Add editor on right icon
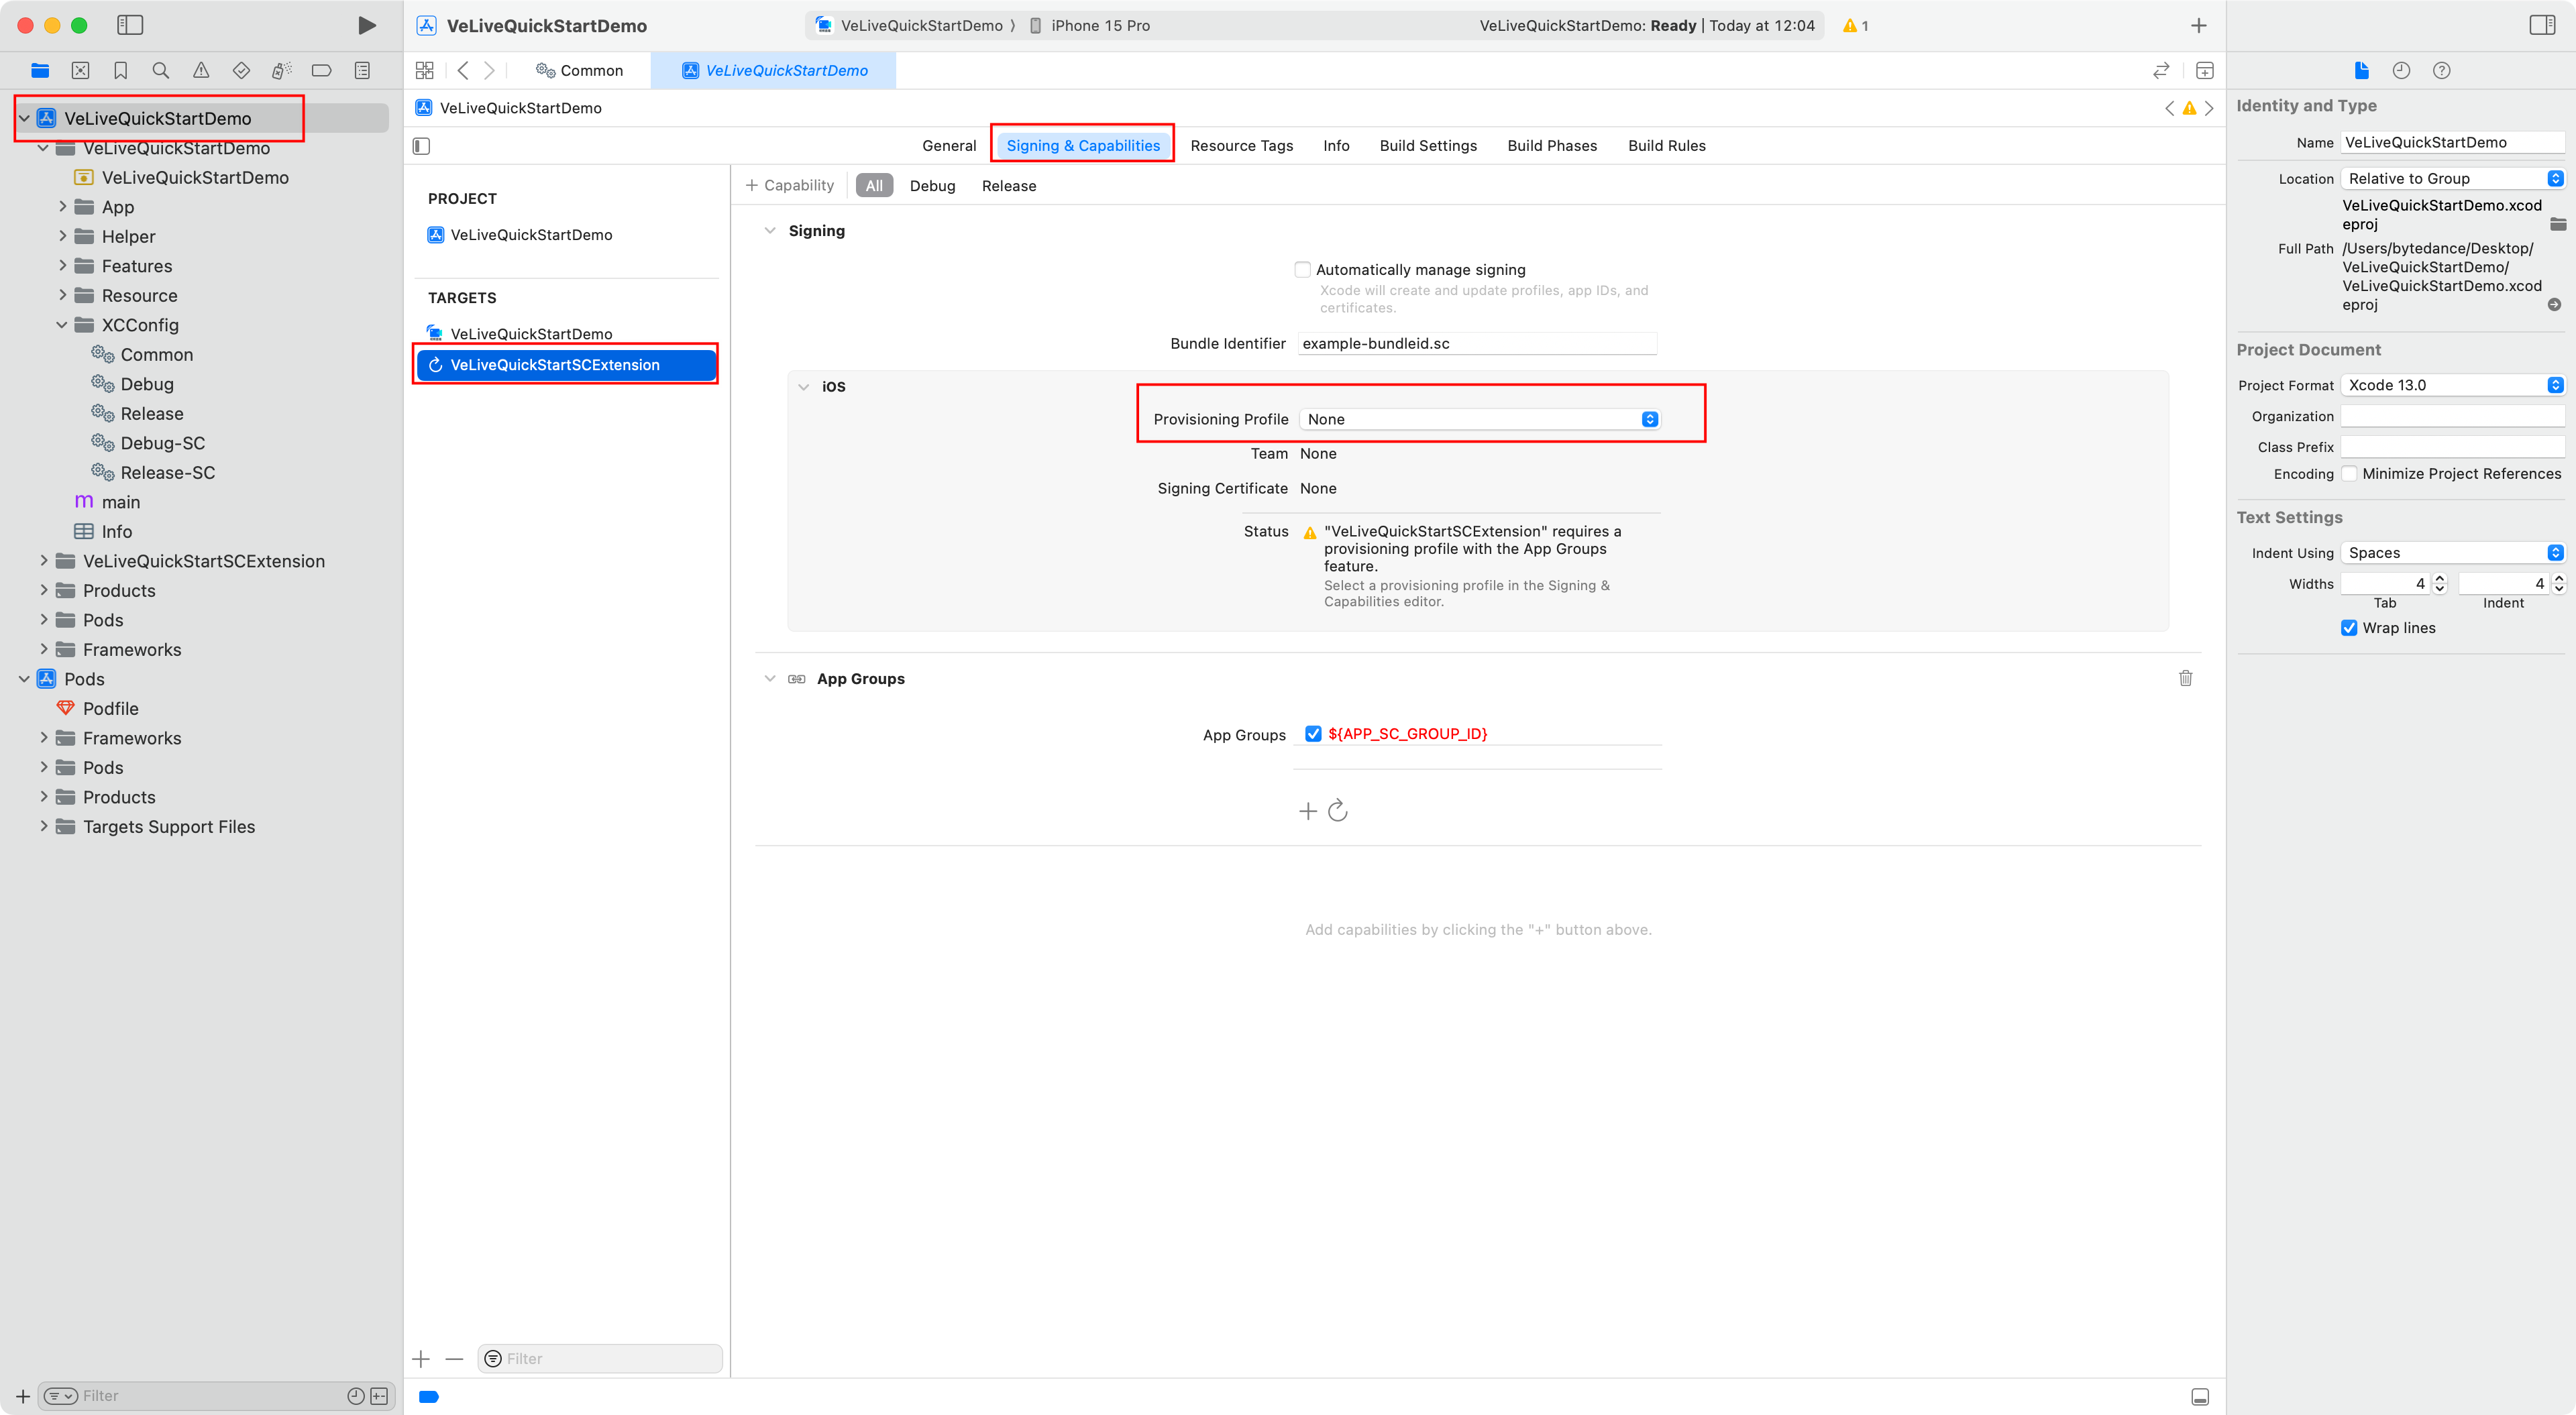The image size is (2576, 1415). pos(2204,70)
